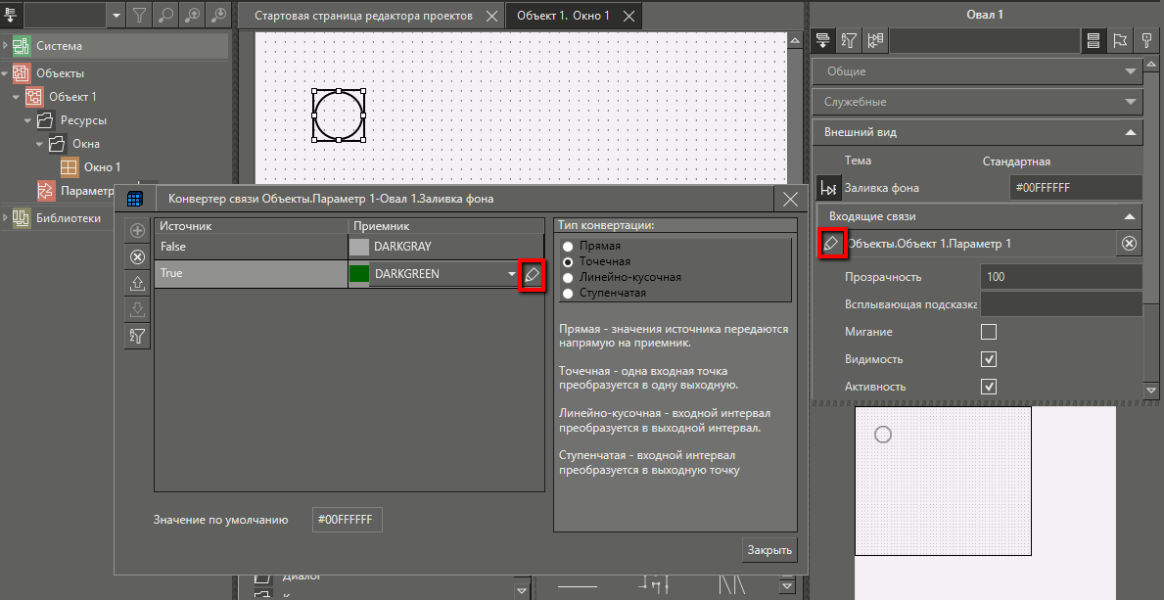Select the Прямая conversion type

coord(568,247)
